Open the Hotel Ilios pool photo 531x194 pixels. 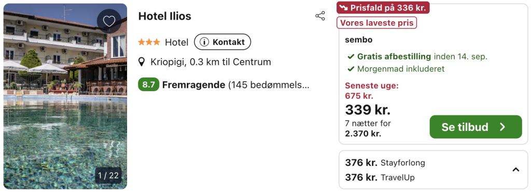tap(65, 96)
